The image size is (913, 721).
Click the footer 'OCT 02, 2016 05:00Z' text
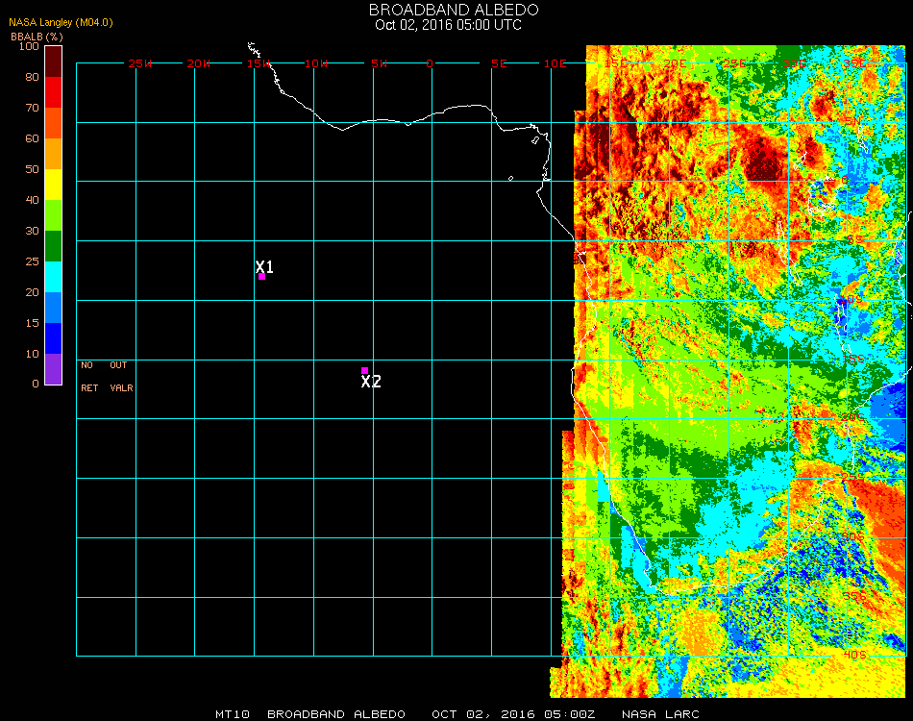[513, 714]
